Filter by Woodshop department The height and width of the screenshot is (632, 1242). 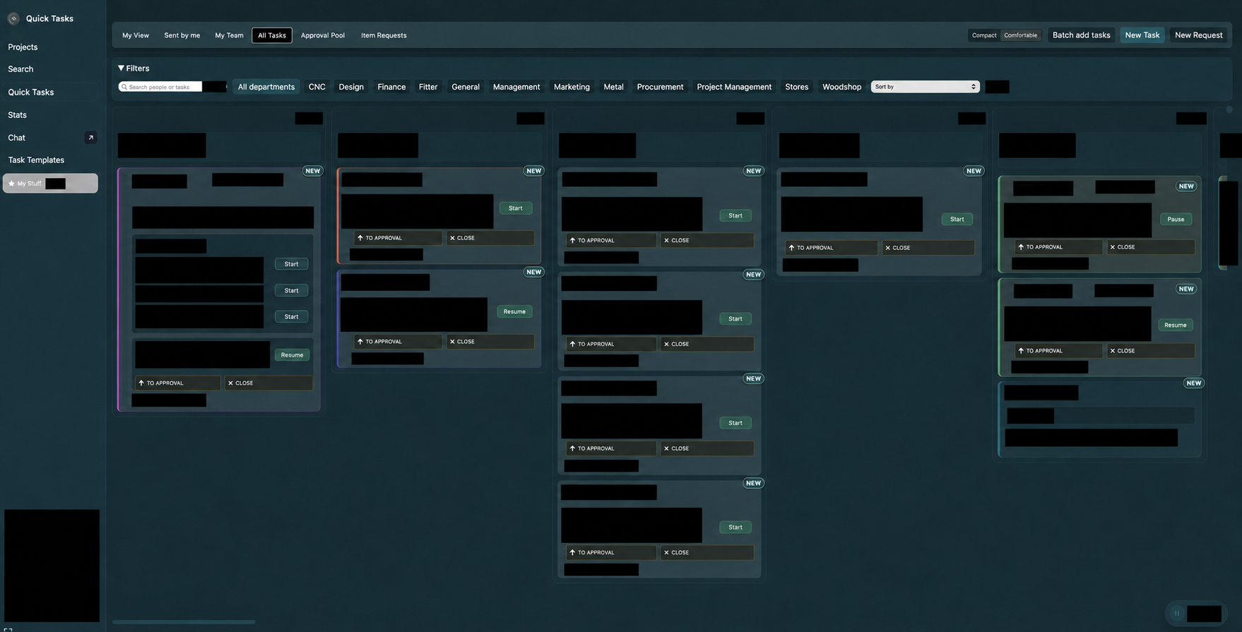pyautogui.click(x=841, y=87)
